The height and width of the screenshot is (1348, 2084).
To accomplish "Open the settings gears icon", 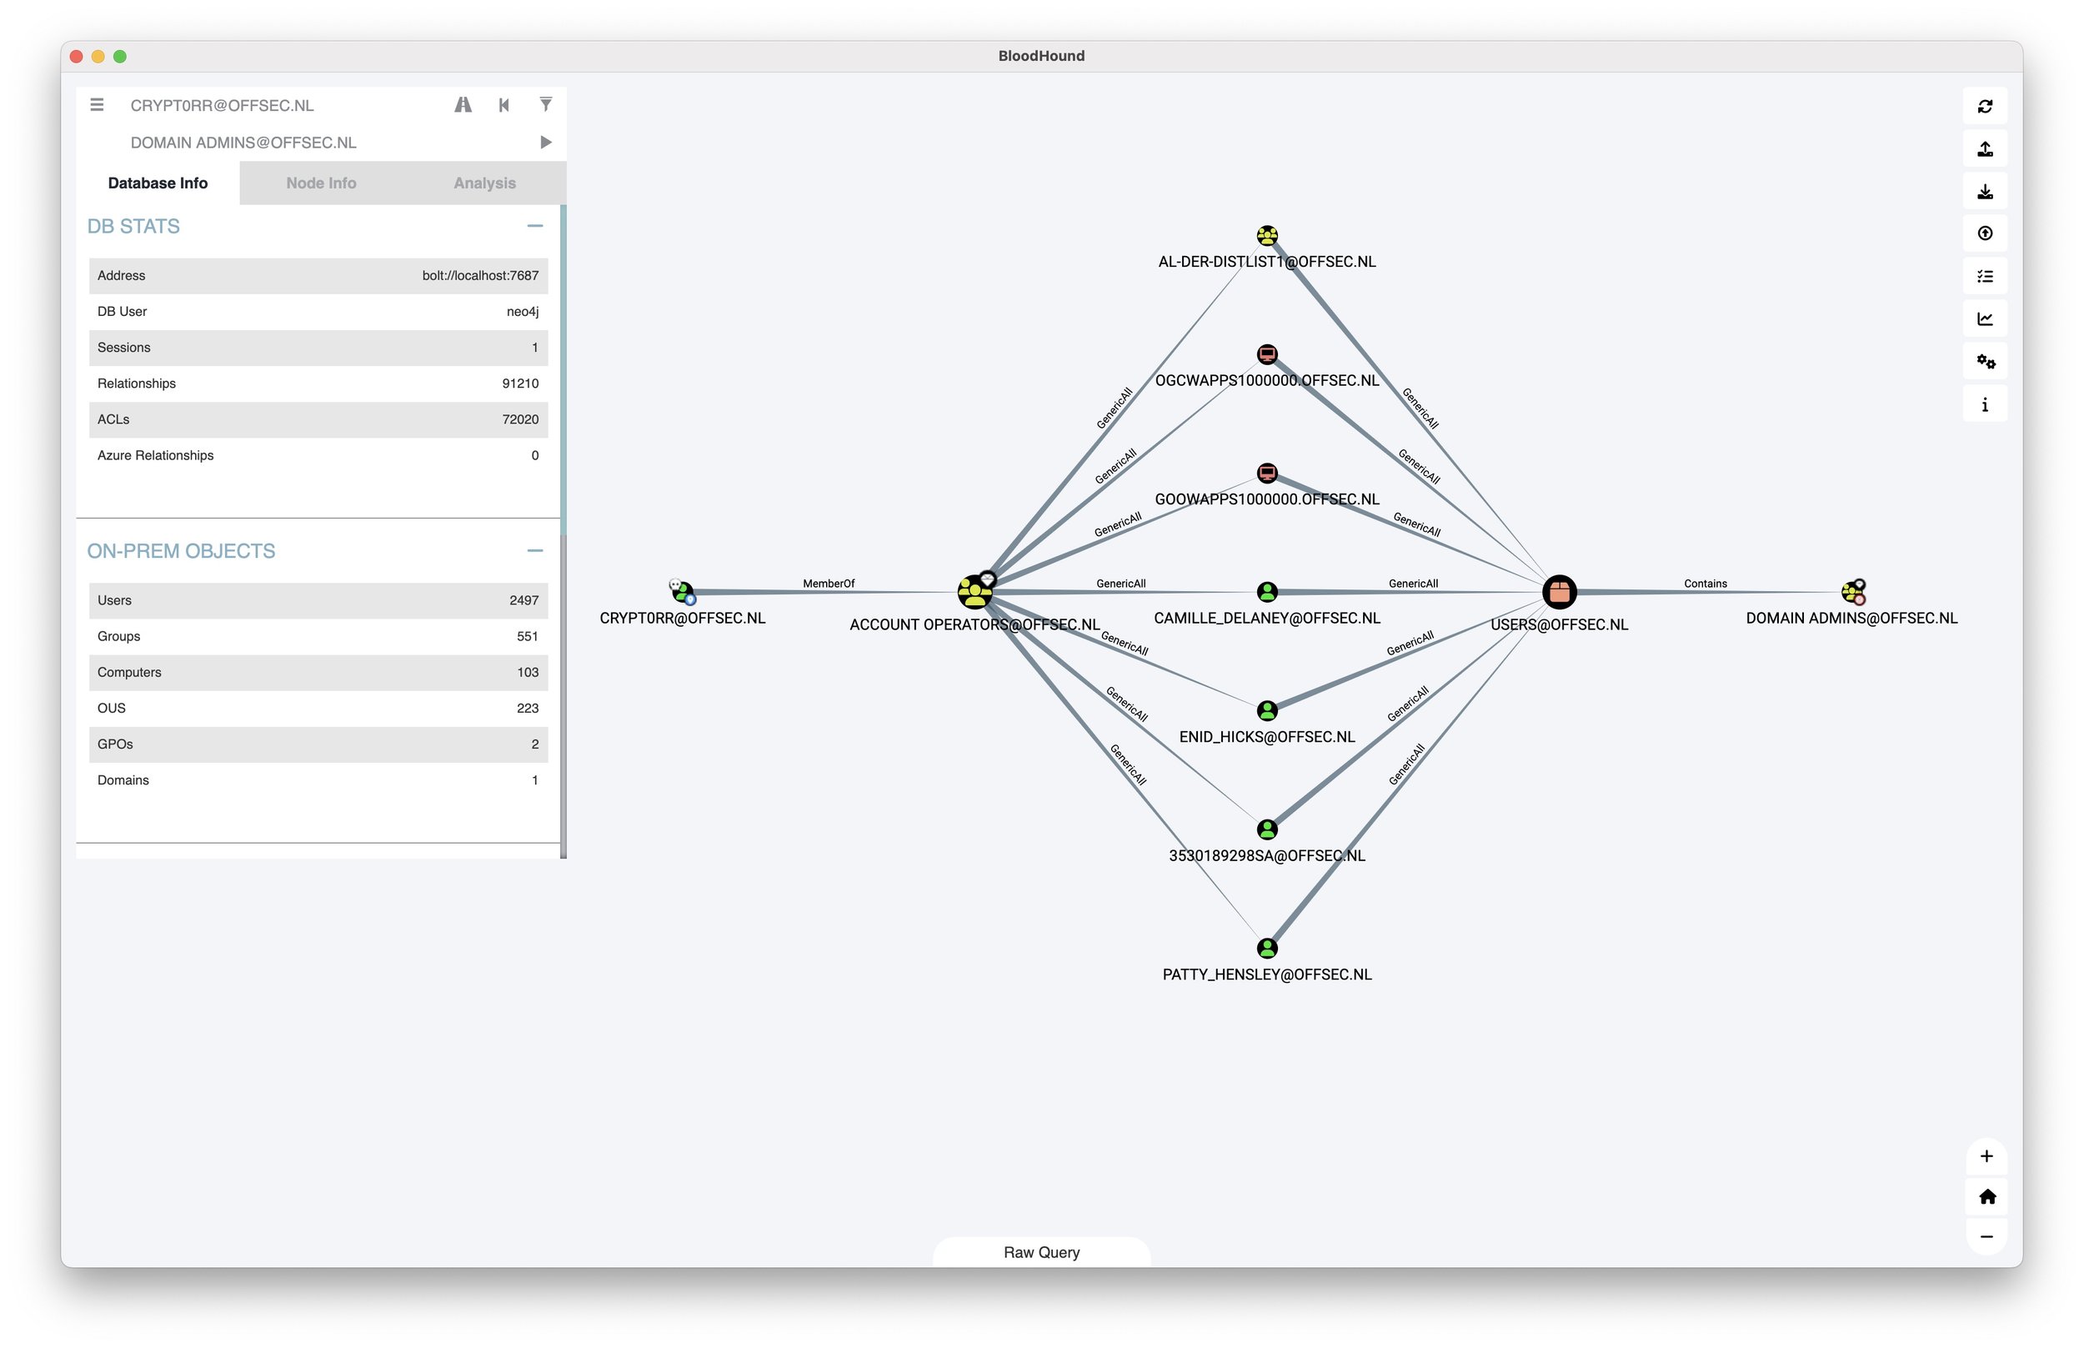I will 1984,362.
